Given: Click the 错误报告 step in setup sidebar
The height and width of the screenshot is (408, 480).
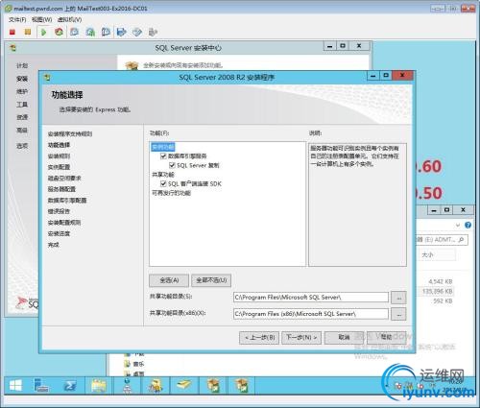Looking at the screenshot, I should tap(59, 211).
